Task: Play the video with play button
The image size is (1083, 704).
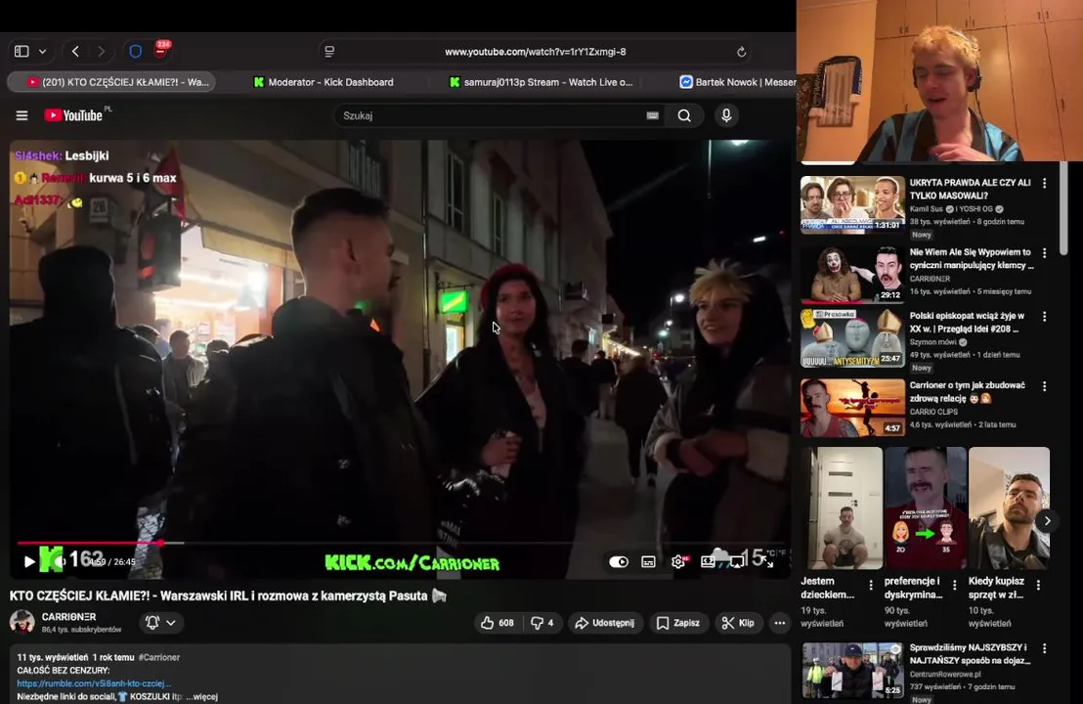Action: pos(29,561)
